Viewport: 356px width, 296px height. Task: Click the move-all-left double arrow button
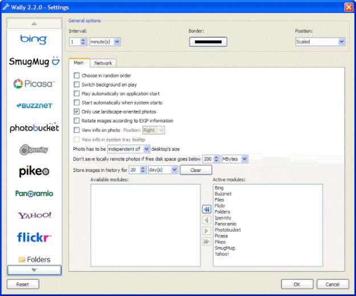[206, 209]
